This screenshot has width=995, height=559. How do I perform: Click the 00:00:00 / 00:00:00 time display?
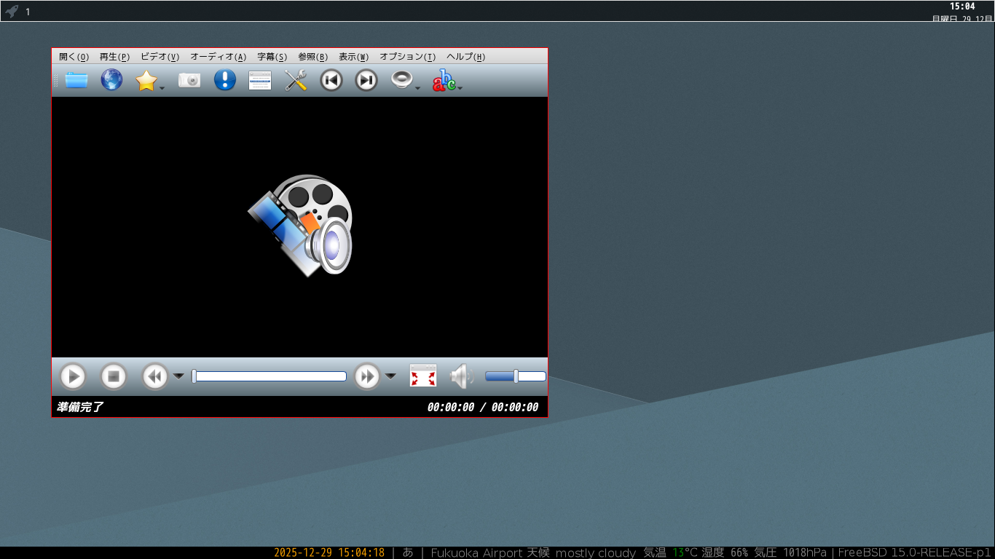(483, 407)
